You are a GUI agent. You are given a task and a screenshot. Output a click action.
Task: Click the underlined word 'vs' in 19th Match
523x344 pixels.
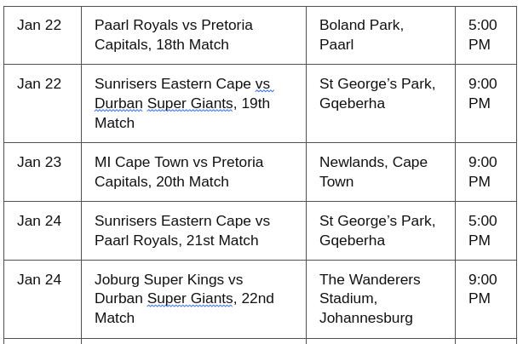[x=265, y=84]
